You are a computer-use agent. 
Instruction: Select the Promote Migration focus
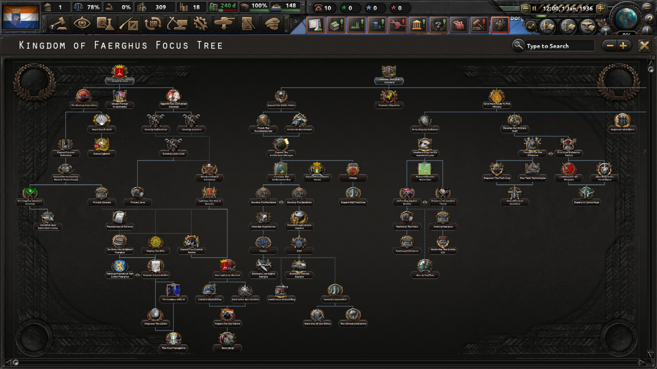(389, 99)
